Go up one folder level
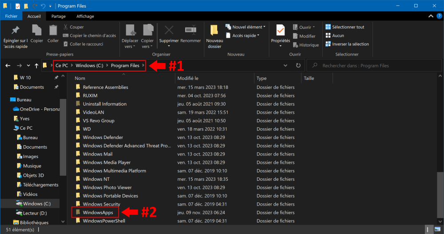The width and height of the screenshot is (444, 234). [x=36, y=65]
